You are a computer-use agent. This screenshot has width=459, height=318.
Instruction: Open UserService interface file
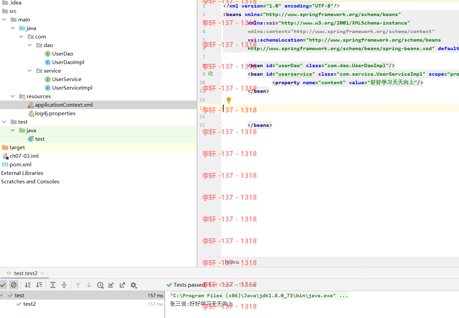click(x=63, y=79)
